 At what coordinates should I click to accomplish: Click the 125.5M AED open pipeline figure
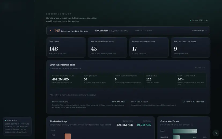125,125
